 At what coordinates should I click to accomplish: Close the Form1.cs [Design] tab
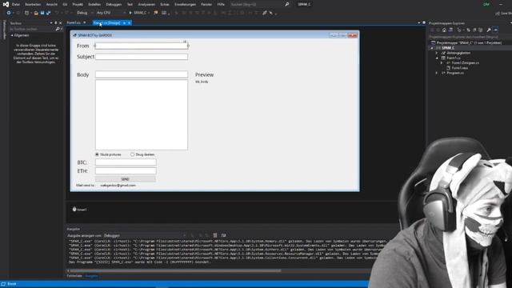130,23
